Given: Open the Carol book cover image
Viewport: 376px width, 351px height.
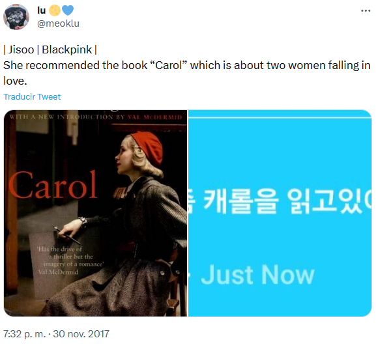Looking at the screenshot, I should [x=95, y=213].
